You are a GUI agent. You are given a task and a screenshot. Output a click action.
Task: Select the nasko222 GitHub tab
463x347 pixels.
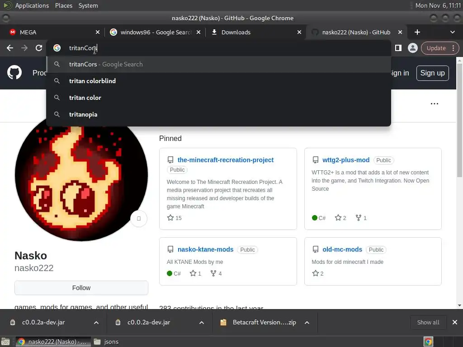[356, 32]
